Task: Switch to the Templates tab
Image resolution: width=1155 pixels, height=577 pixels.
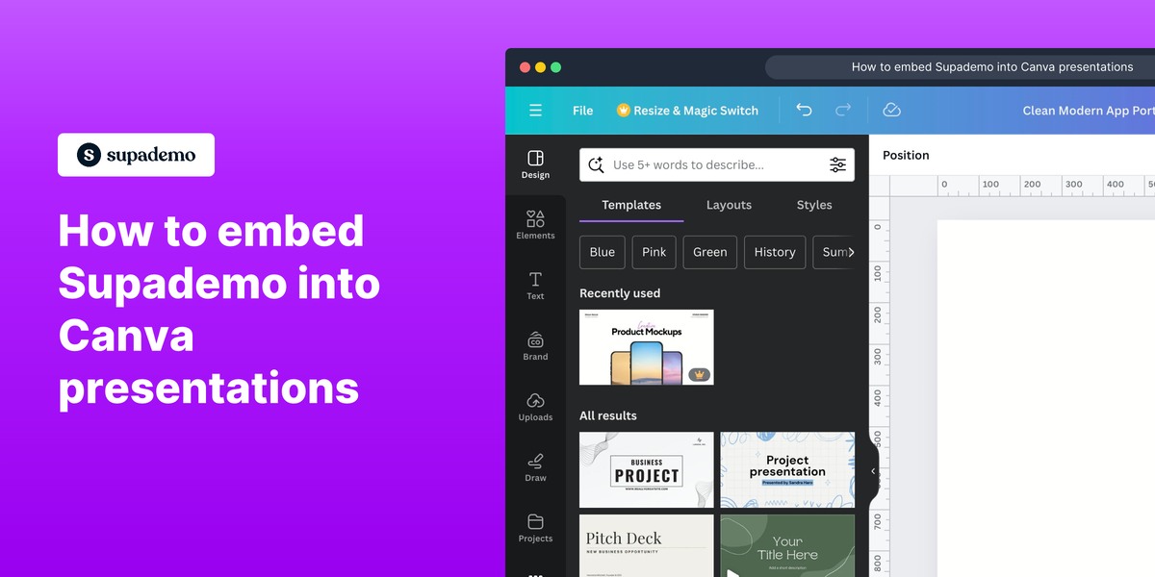Action: (x=631, y=205)
